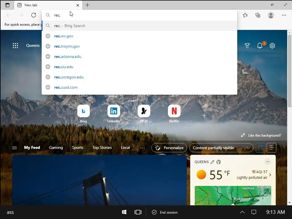Click End session in taskbar
Image resolution: width=292 pixels, height=219 pixels.
(x=165, y=212)
